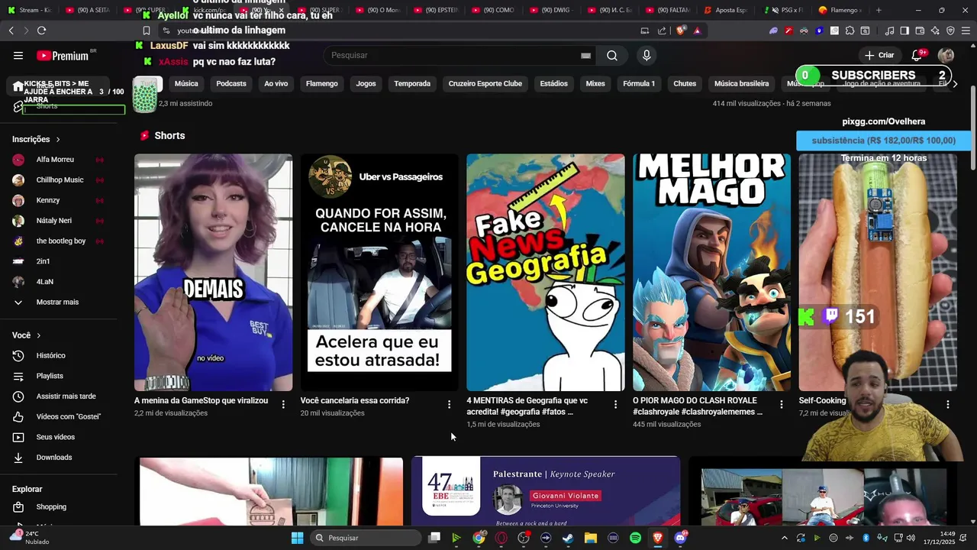Open 'Fake News Geografia' short thumbnail
The width and height of the screenshot is (977, 550).
(x=546, y=273)
